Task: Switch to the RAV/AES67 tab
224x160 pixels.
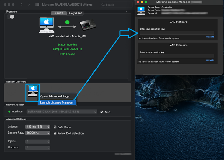Action: pos(76,13)
